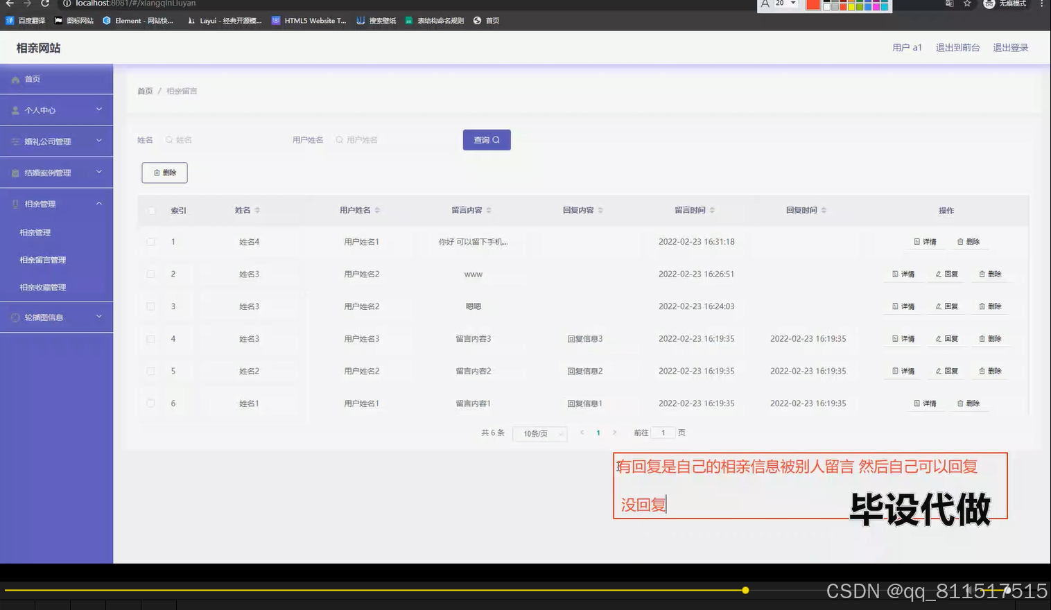Collapse the 相亲管理 sidebar group
This screenshot has height=610, width=1051.
click(x=56, y=204)
